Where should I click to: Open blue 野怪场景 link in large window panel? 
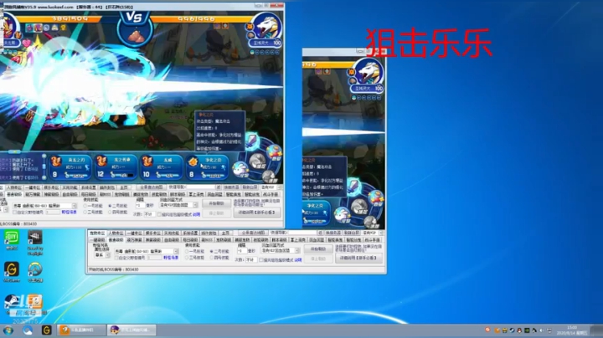click(69, 212)
